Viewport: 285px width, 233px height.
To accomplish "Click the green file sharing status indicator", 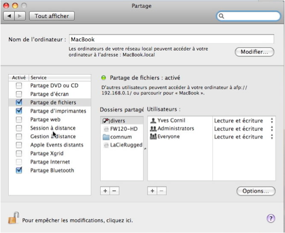I will pos(103,78).
